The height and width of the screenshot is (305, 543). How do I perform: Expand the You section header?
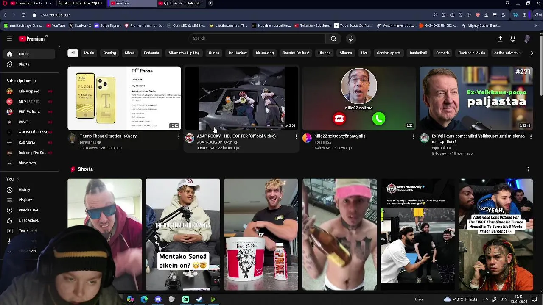pyautogui.click(x=12, y=180)
